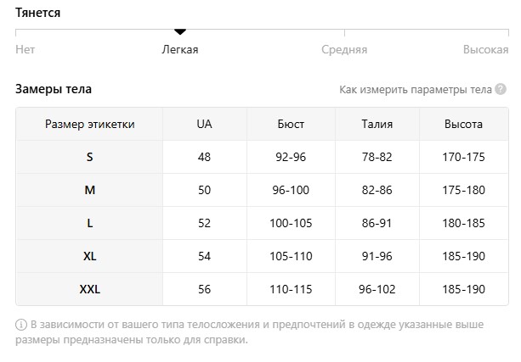The height and width of the screenshot is (362, 521).
Task: Click the 'Замеры тела' section heading
Action: [x=54, y=89]
